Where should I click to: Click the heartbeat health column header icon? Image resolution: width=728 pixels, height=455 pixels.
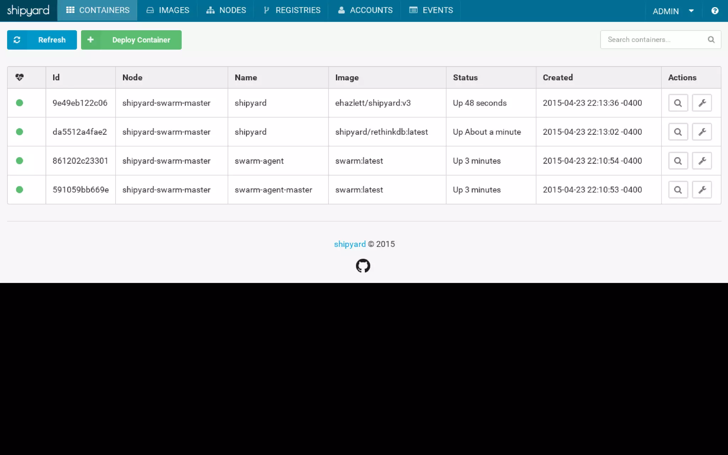coord(20,77)
